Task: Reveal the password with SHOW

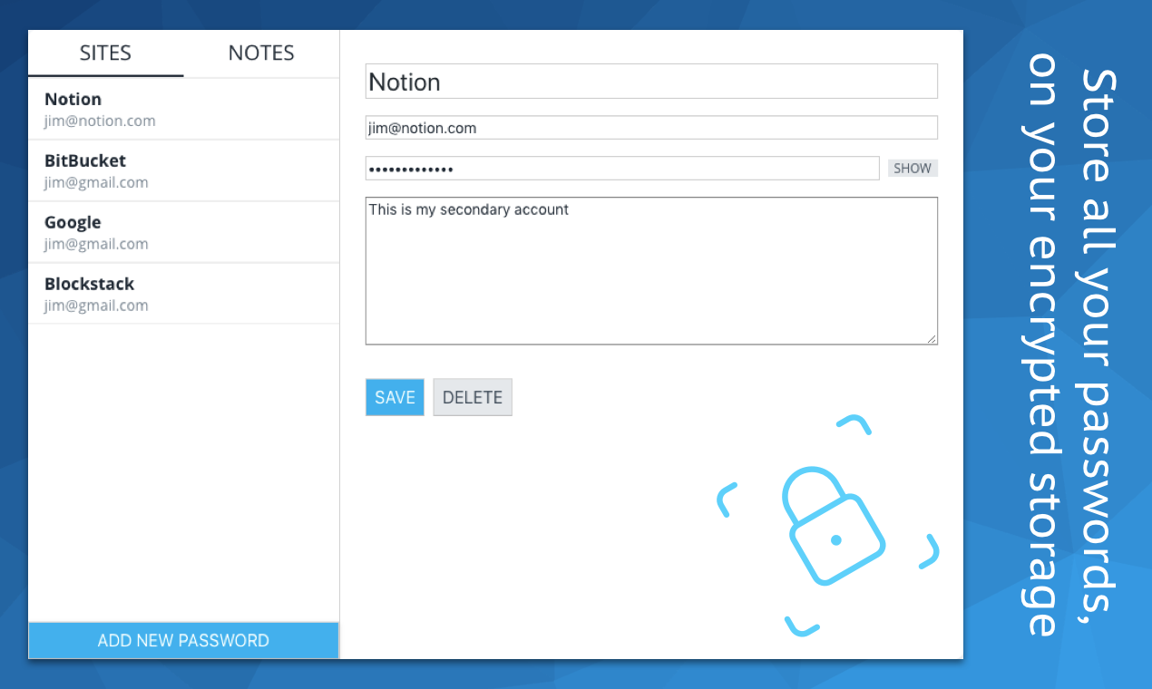Action: tap(913, 169)
